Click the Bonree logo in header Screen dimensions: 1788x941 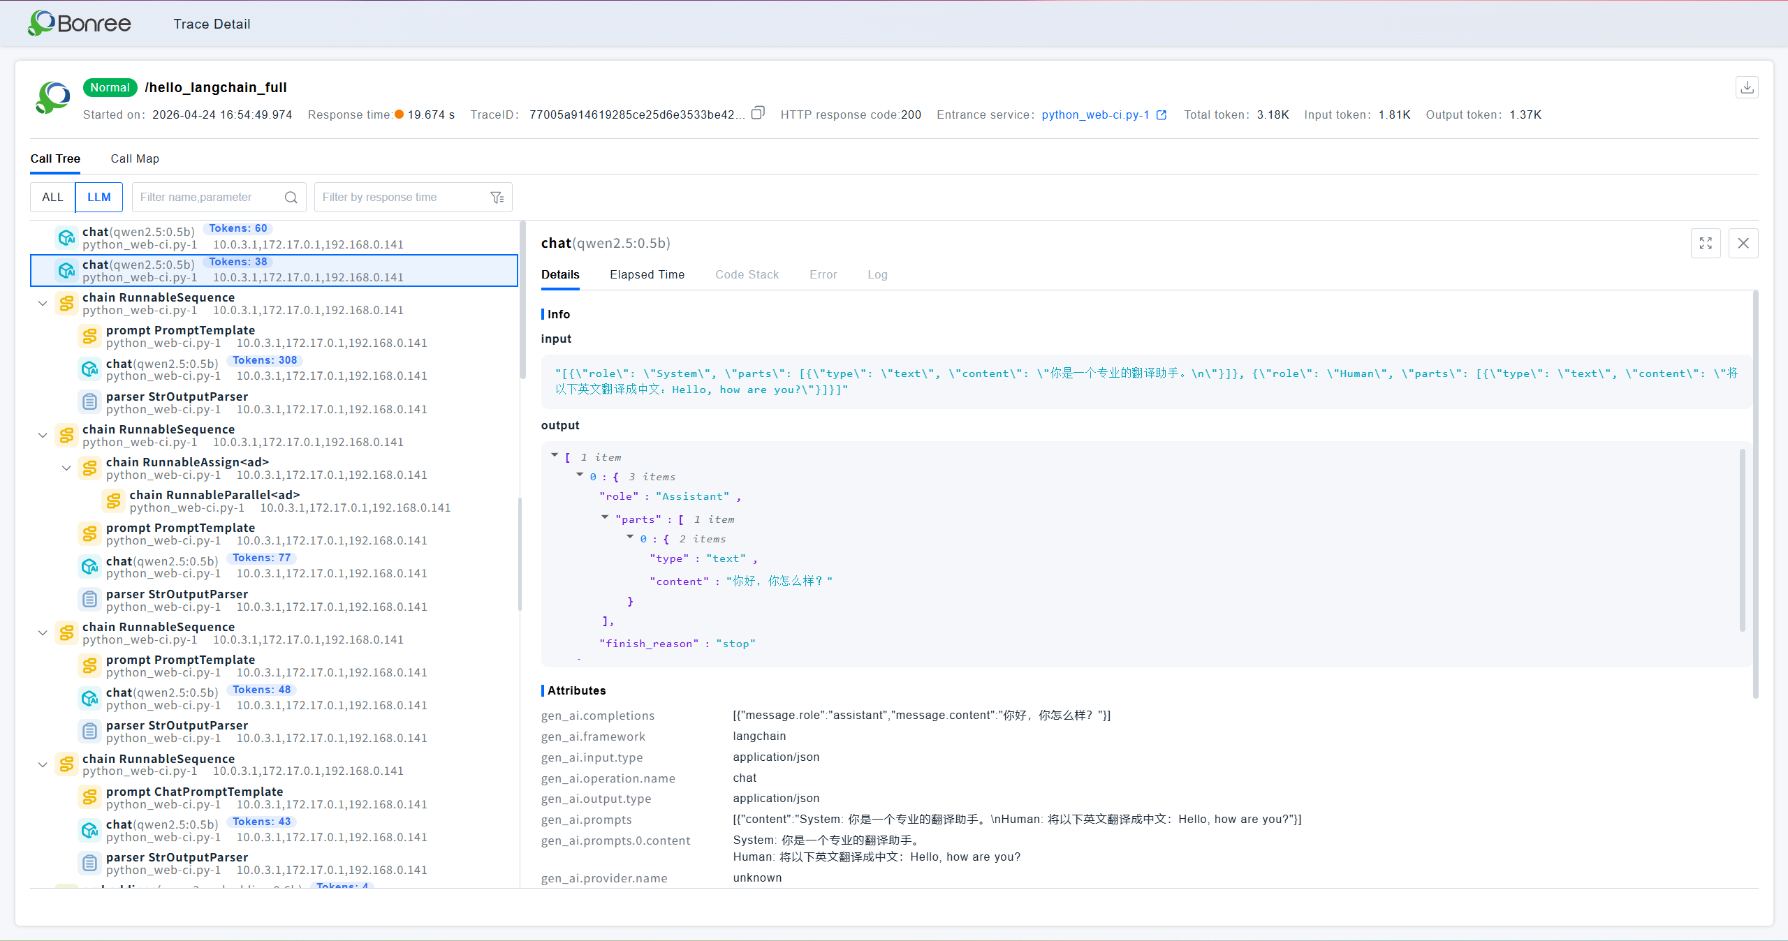[79, 23]
